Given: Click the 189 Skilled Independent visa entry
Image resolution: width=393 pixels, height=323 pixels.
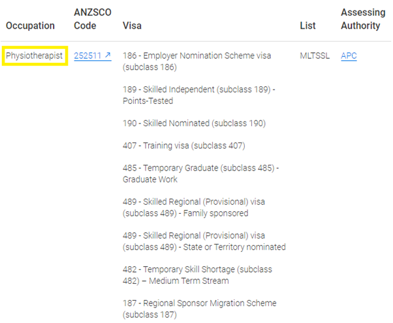Looking at the screenshot, I should [x=198, y=95].
